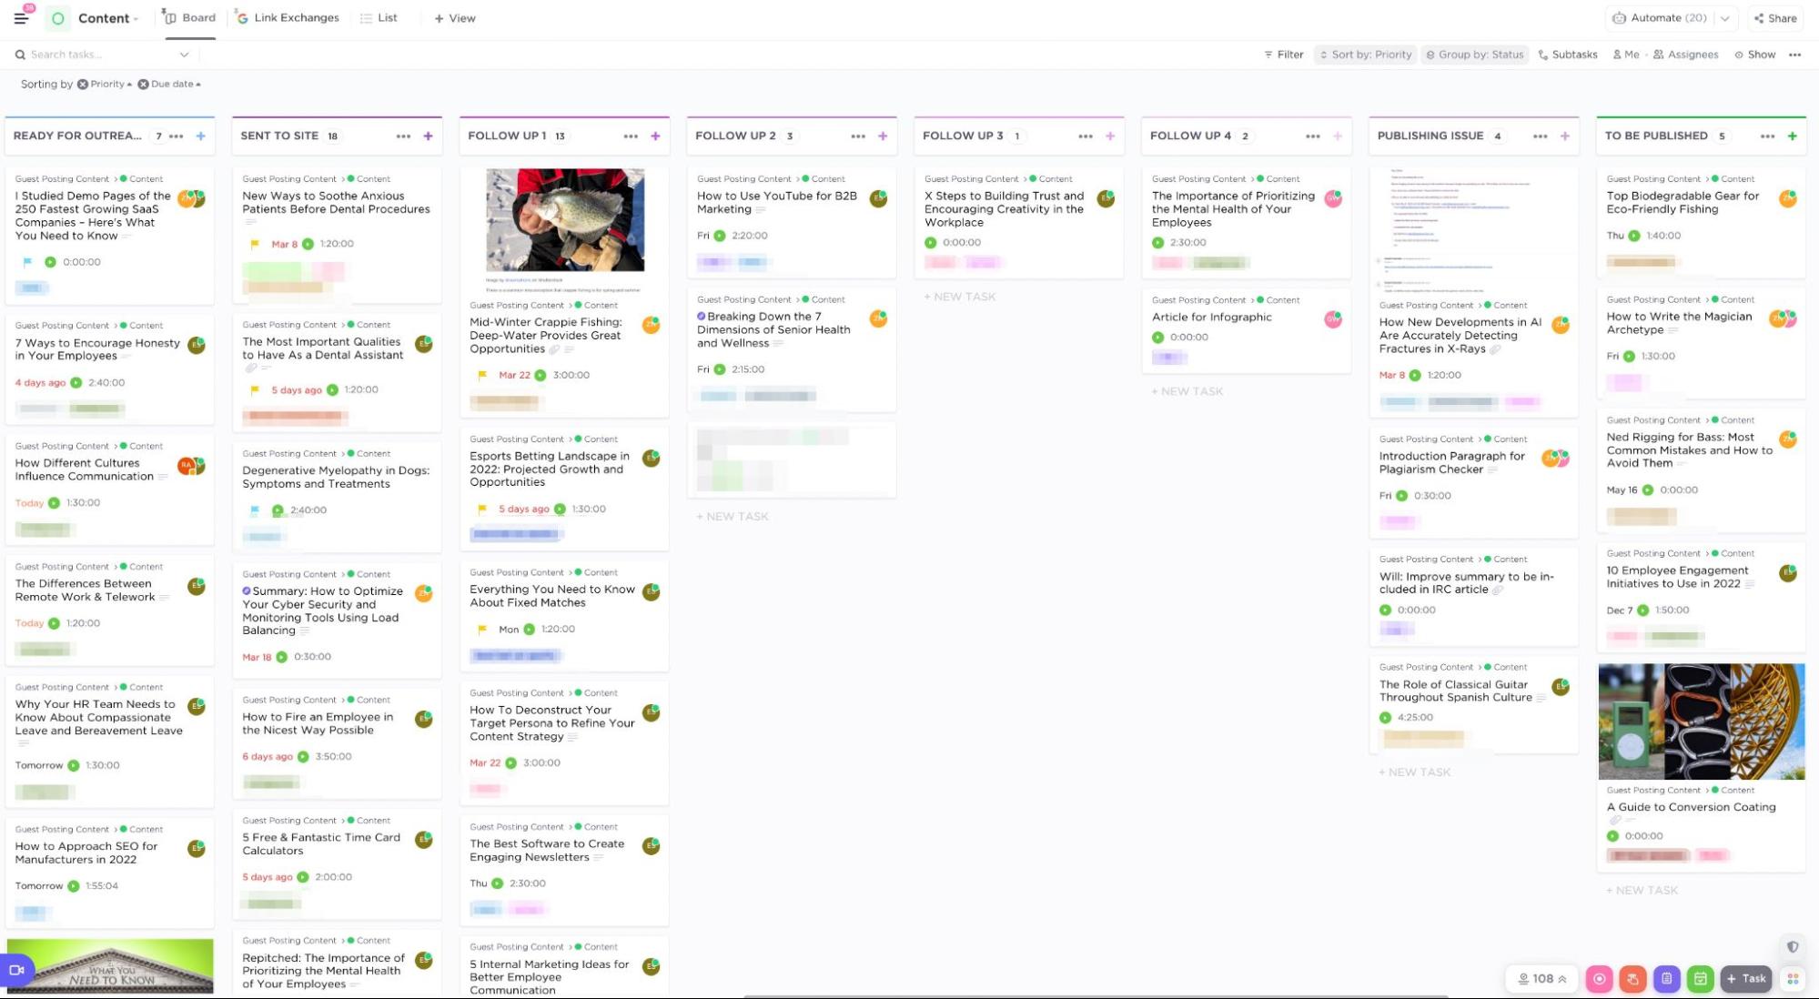Remove the Priority sorting criterion
1819x999 pixels.
pyautogui.click(x=83, y=85)
